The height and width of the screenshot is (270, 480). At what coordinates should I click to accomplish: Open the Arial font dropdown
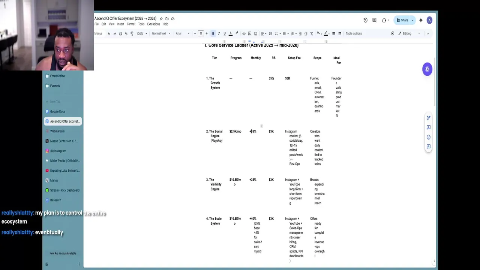(x=182, y=34)
